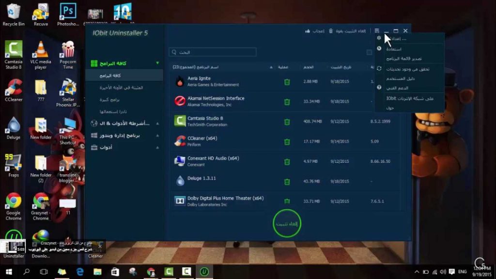Screen dimensions: 496x279
Task: Click the Akamai NetSession red icon
Action: coord(180,101)
